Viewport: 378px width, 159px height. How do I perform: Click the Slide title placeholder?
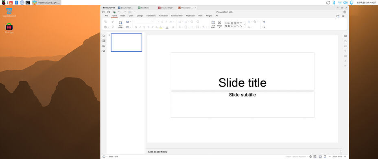tap(243, 72)
